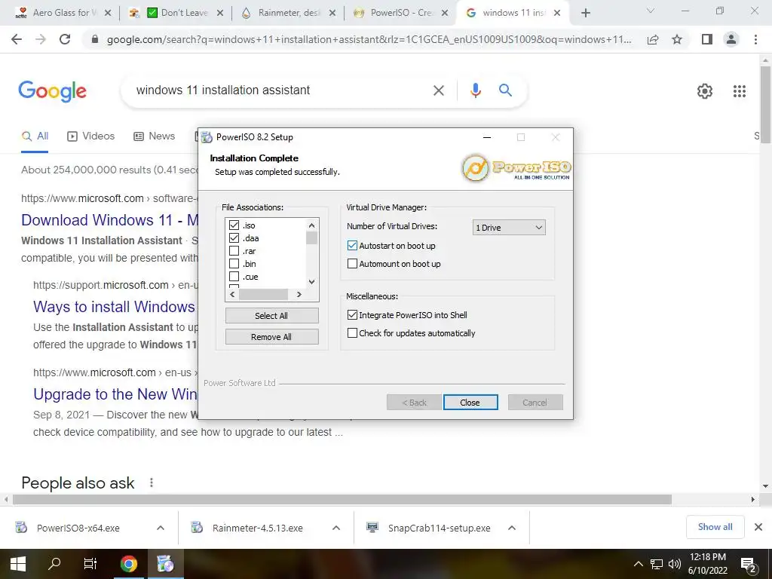Open a new browser tab
This screenshot has width=772, height=579.
pyautogui.click(x=585, y=14)
